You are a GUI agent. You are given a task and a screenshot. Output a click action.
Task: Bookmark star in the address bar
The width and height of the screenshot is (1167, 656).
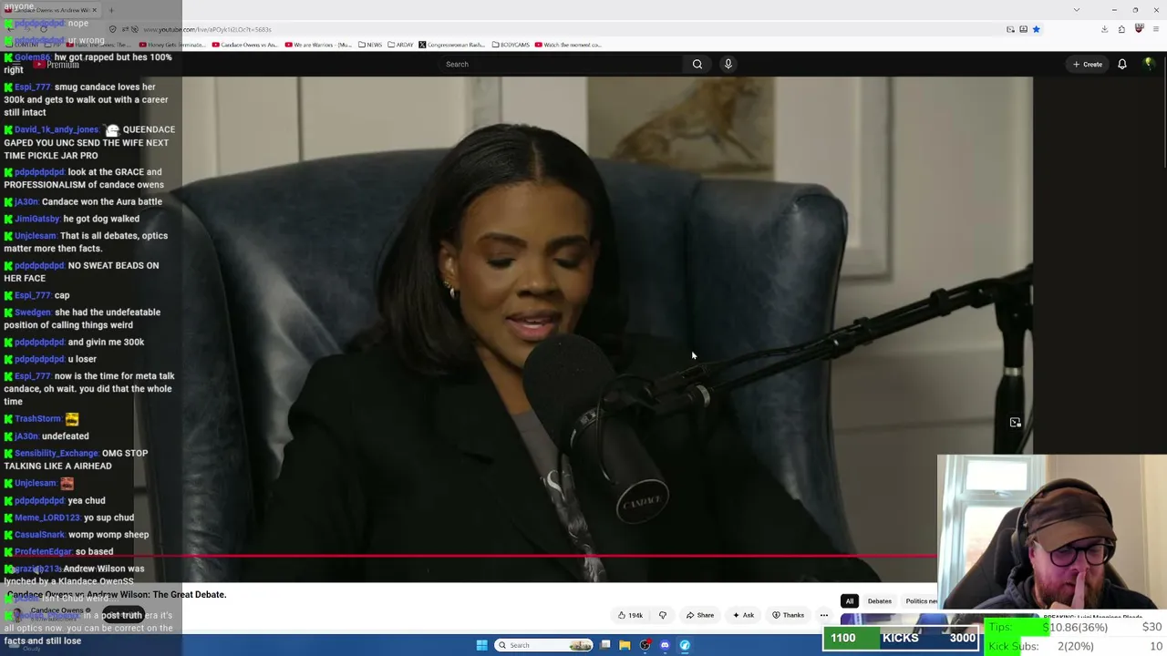[1036, 29]
